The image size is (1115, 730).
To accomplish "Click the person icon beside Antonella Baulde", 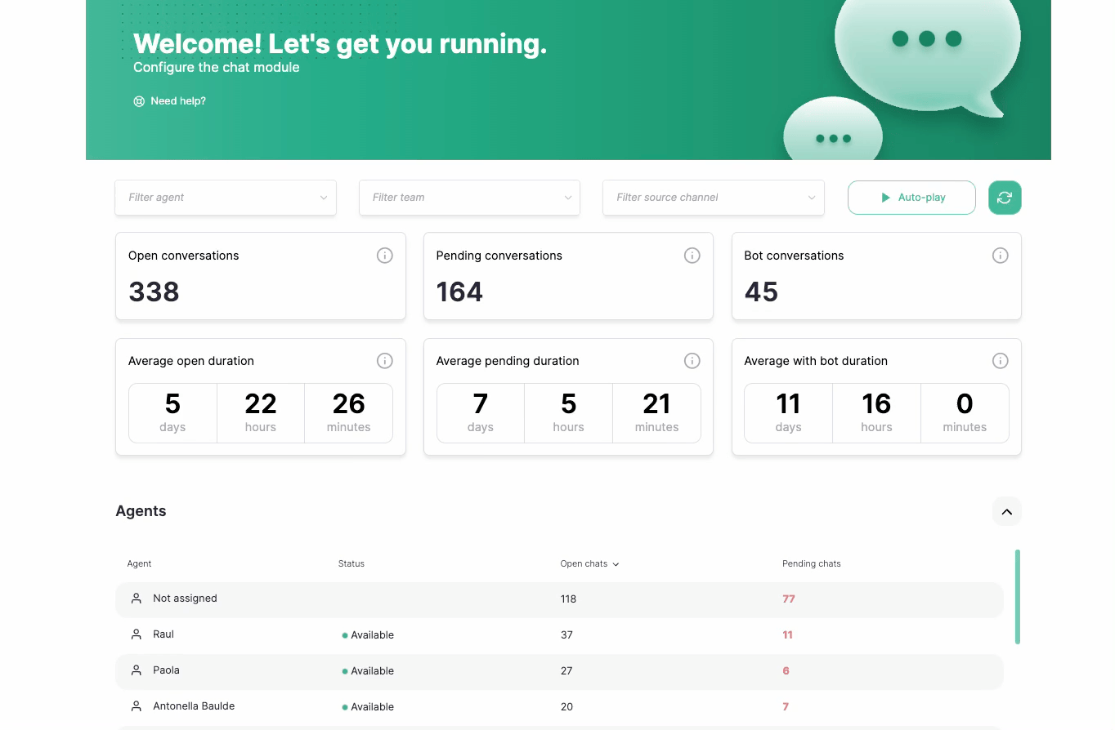I will click(137, 706).
